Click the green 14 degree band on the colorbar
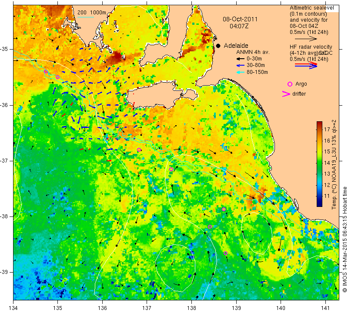The height and width of the screenshot is (313, 348). [319, 163]
